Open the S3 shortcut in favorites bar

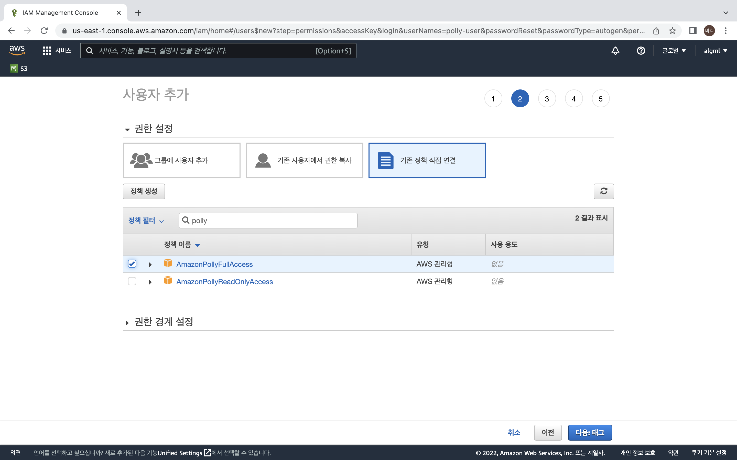(x=19, y=68)
